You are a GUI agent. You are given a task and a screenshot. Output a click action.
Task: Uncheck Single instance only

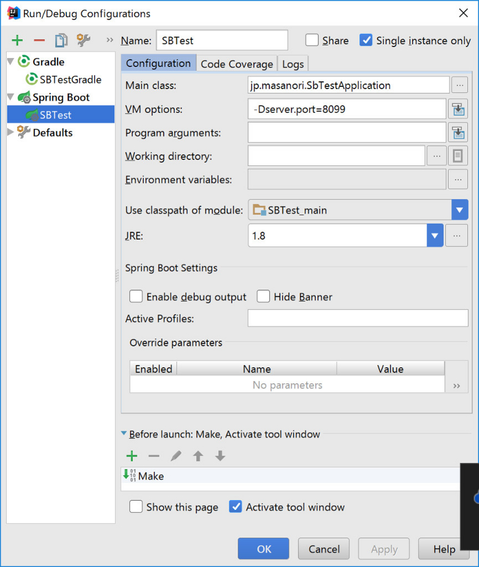(x=366, y=40)
